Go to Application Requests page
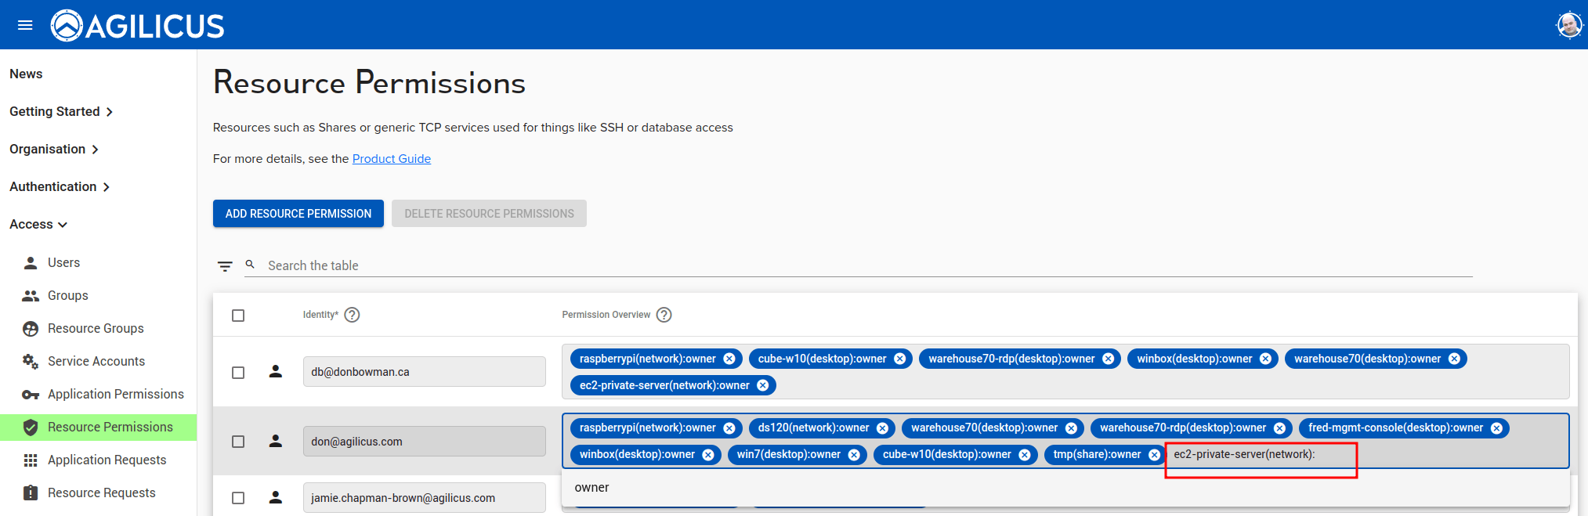 point(107,460)
